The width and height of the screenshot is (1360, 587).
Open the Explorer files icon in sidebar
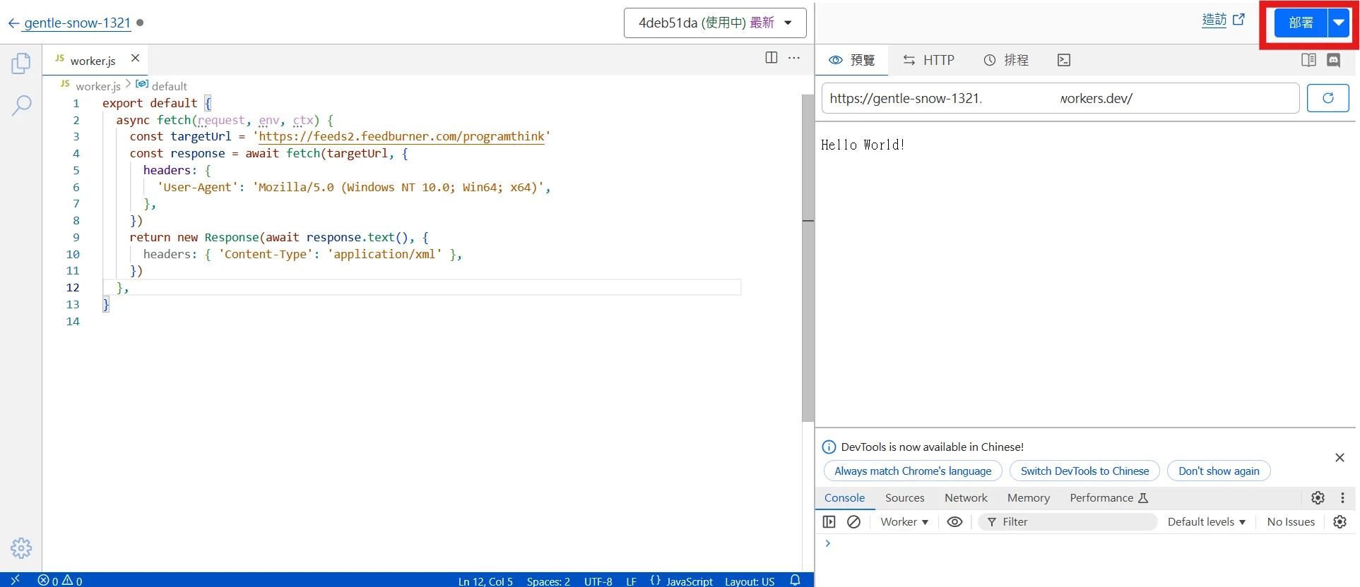click(21, 63)
